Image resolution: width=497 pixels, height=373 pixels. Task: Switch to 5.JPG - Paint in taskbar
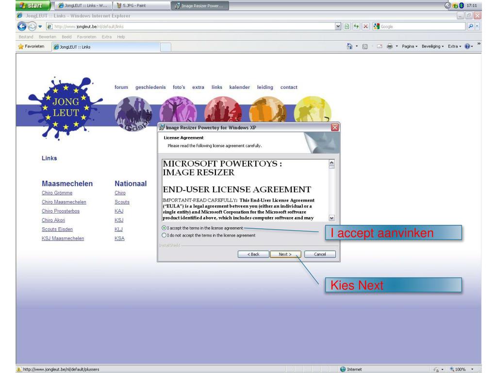[x=142, y=6]
